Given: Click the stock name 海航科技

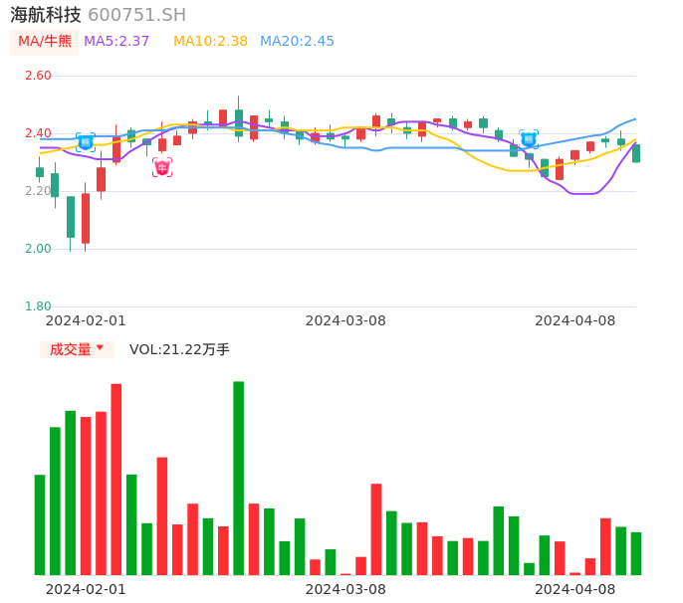Looking at the screenshot, I should (46, 15).
